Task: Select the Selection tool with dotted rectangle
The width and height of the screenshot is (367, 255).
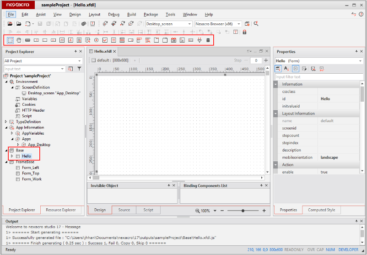Action: click(x=10, y=40)
